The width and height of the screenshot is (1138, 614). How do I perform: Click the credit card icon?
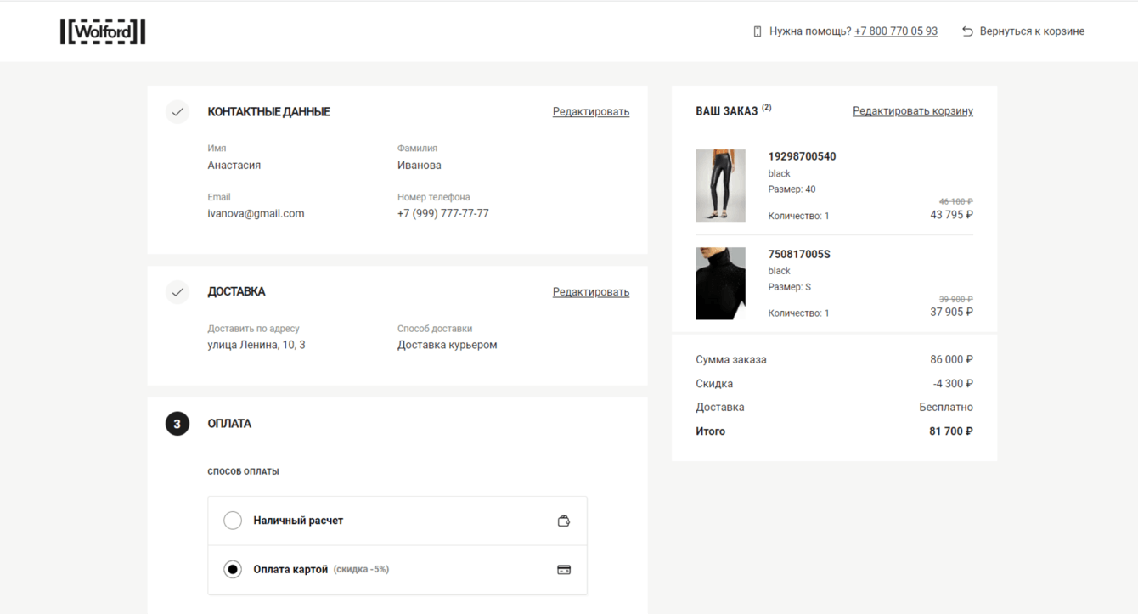563,570
